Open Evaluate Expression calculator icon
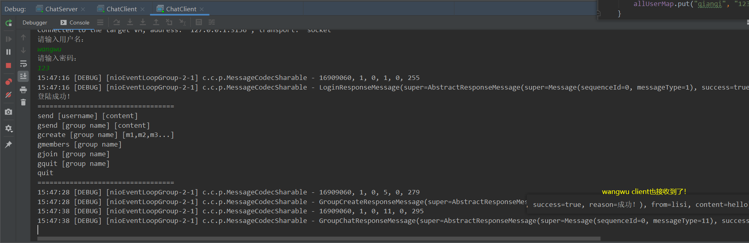Screen dimensions: 749x243 click(199, 22)
